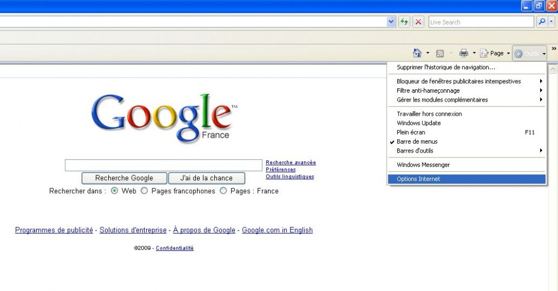558x291 pixels.
Task: Open the À propos de Google link
Action: (x=204, y=230)
